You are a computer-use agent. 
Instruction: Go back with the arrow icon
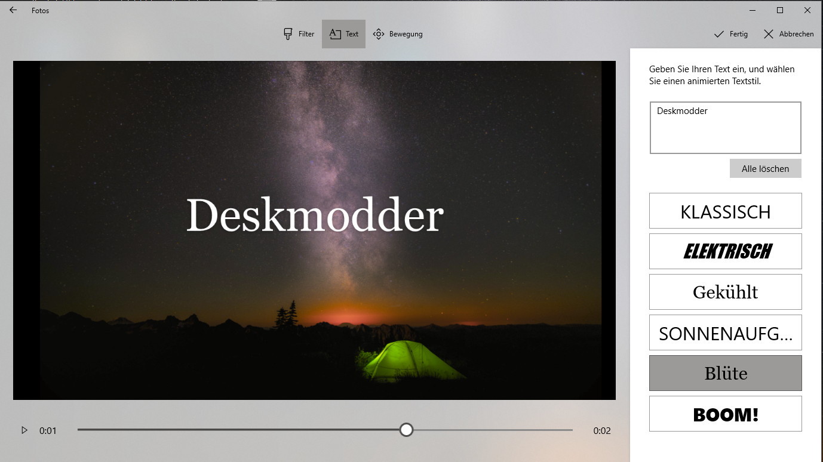[13, 10]
